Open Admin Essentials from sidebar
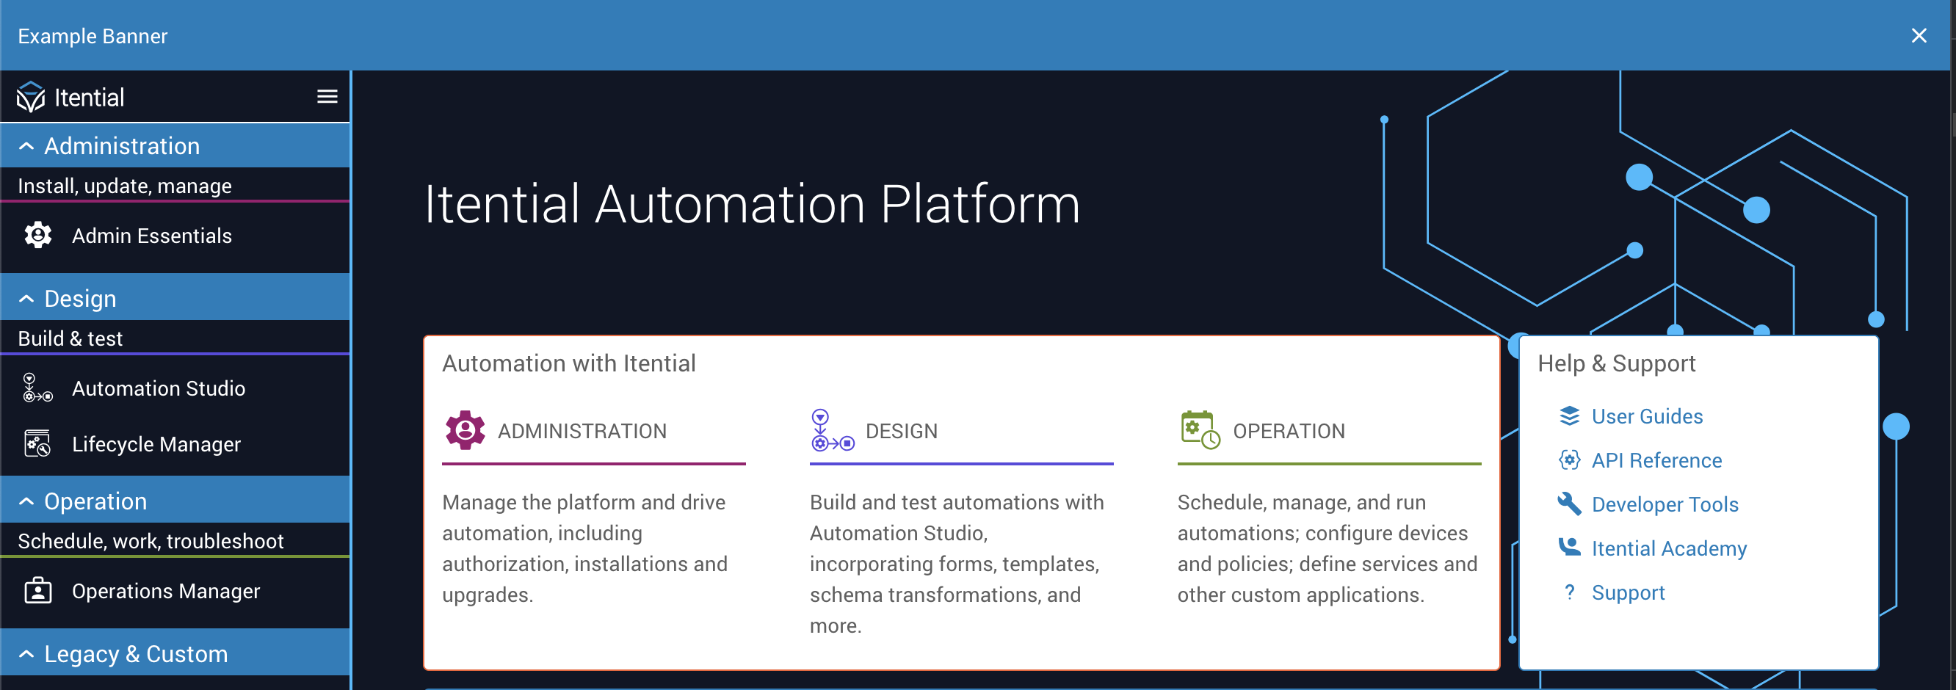 [151, 236]
